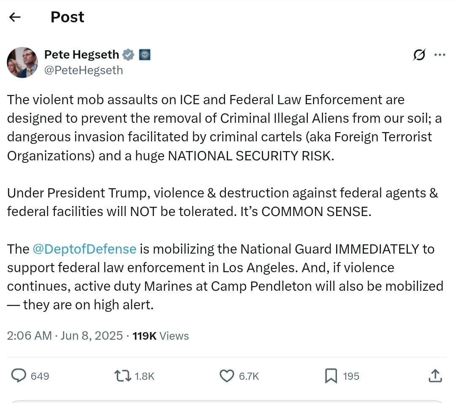Viewport: 456px width, 403px height.
Task: View the 119K Views analytics
Action: point(160,336)
